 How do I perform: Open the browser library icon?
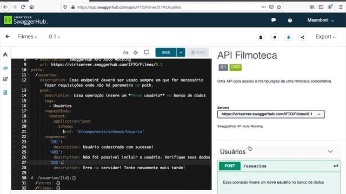point(312,7)
